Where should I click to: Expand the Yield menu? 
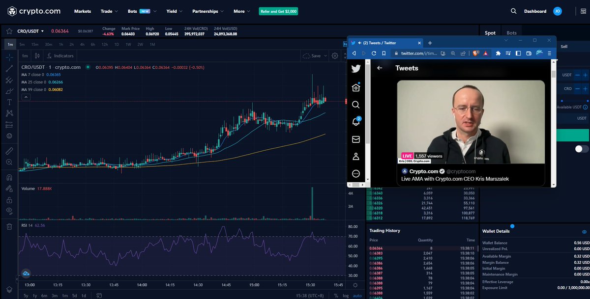(x=175, y=11)
